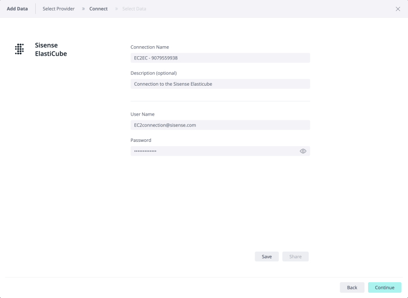Click chevron arrow before Select Data
408x298 pixels.
(116, 9)
